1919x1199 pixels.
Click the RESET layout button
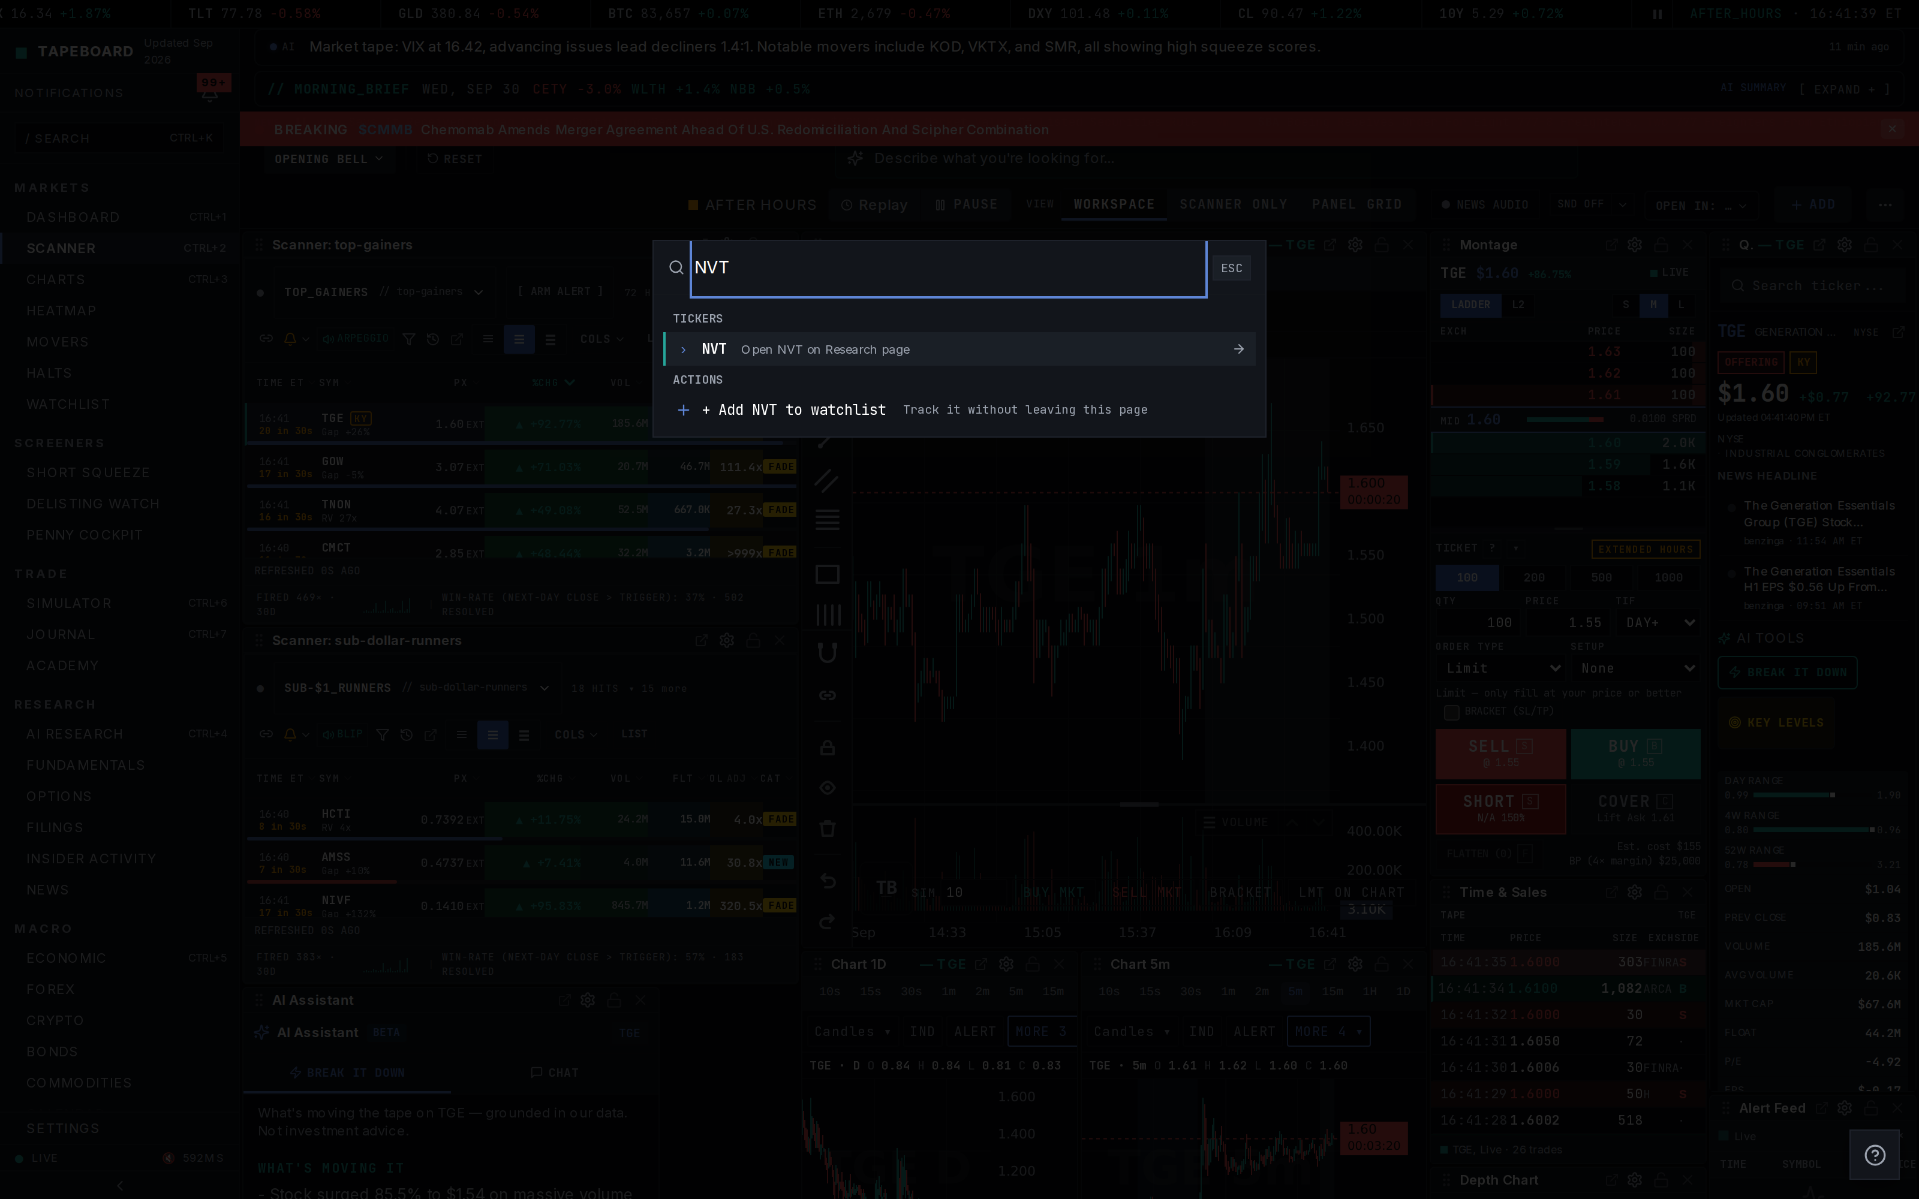click(455, 159)
